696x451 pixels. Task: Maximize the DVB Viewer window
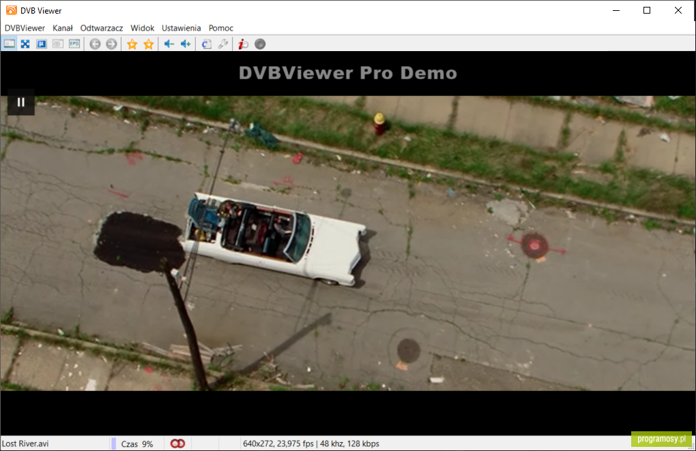[647, 10]
